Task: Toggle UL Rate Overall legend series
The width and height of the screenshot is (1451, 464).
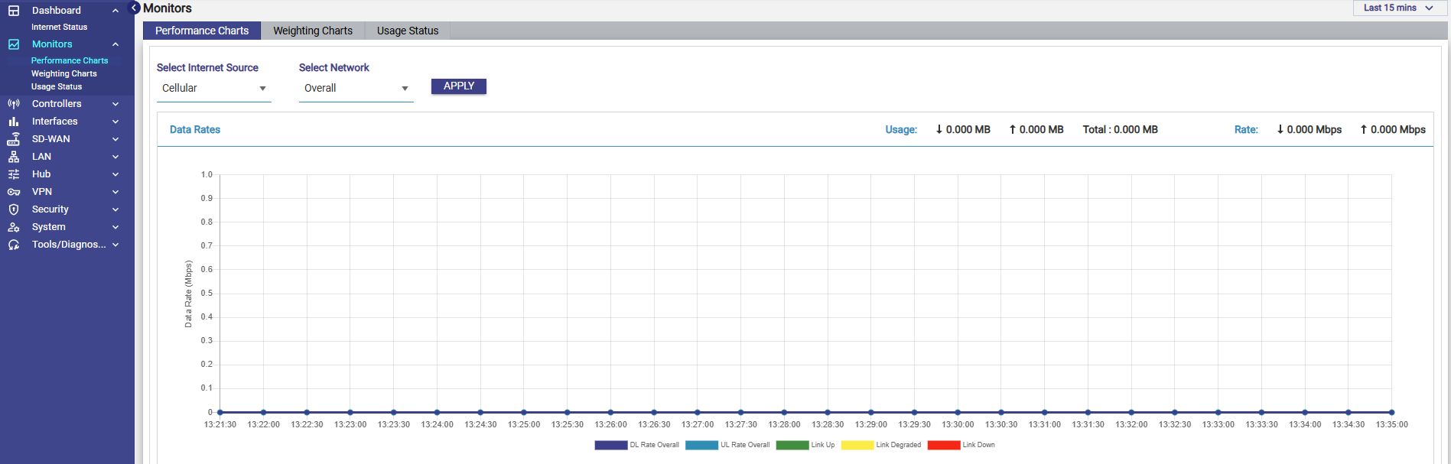Action: (x=727, y=445)
